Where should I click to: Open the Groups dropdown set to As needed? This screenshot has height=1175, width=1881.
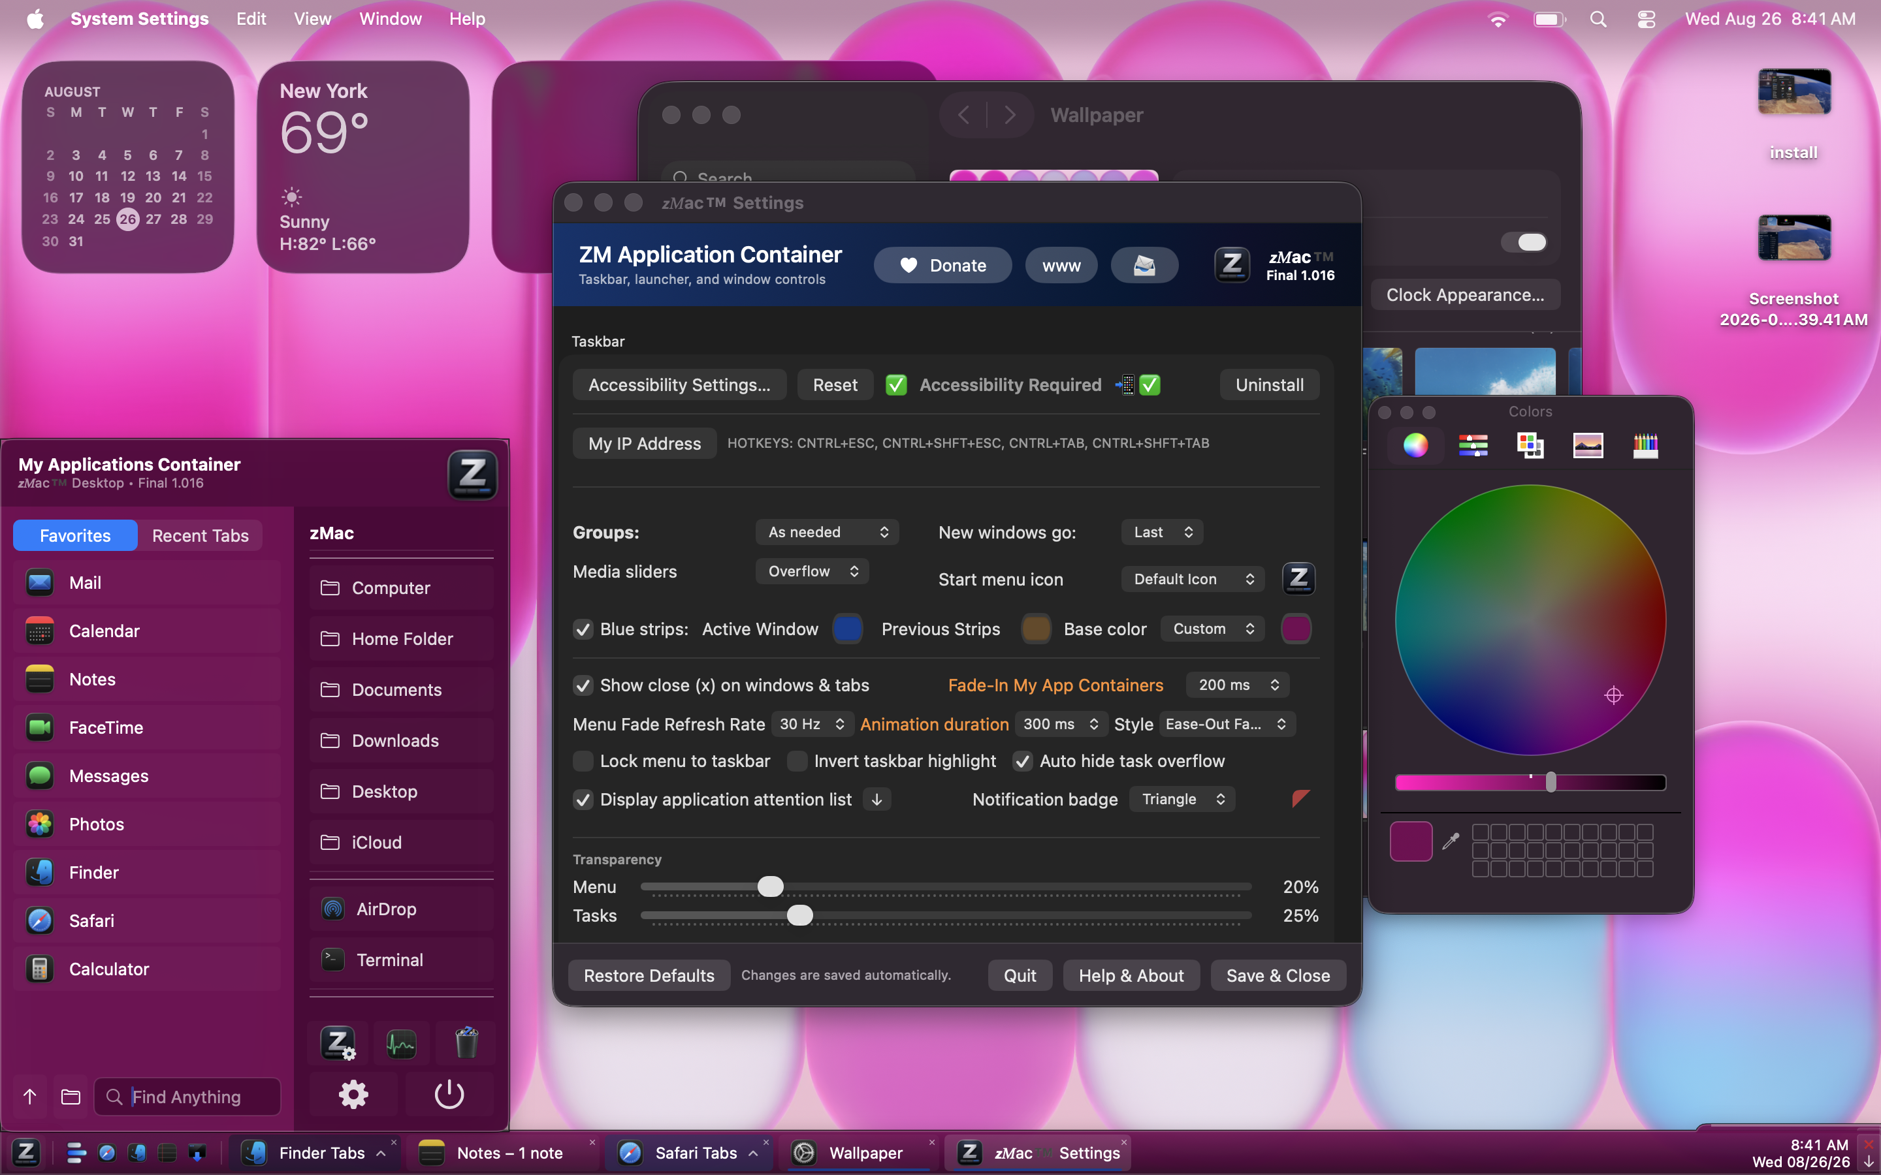click(827, 532)
